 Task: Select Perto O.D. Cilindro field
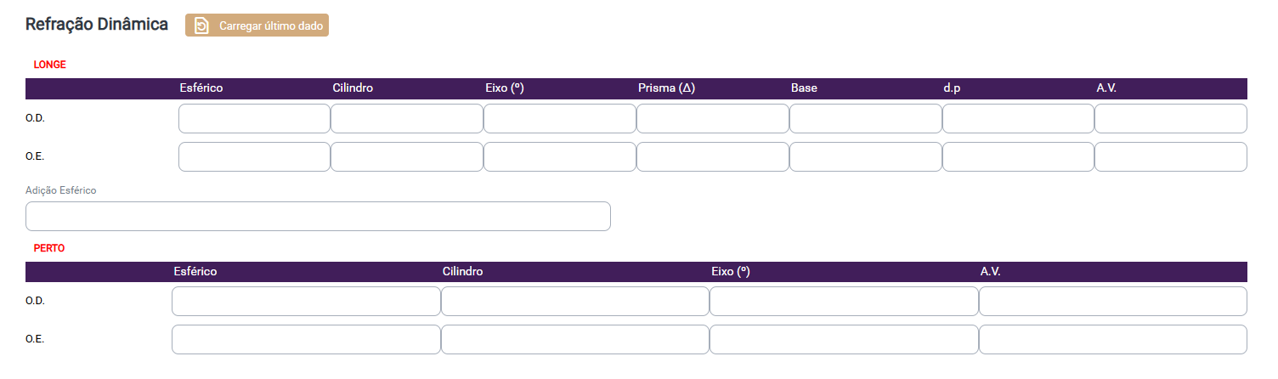574,302
